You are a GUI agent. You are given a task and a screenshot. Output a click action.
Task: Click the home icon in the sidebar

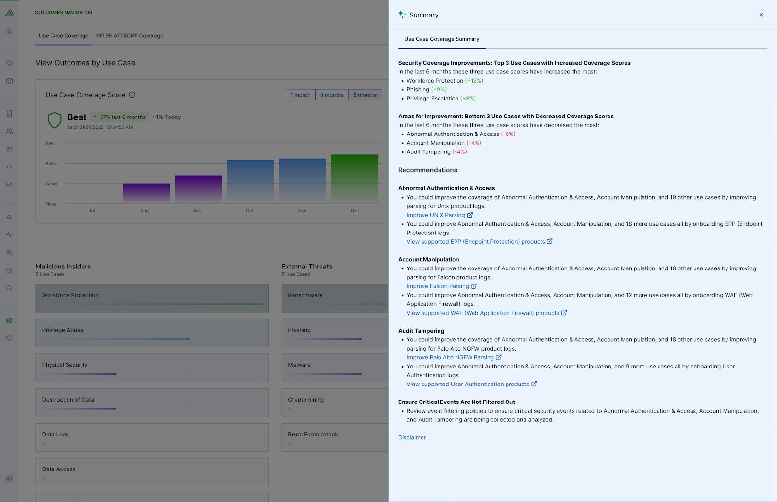click(x=9, y=31)
